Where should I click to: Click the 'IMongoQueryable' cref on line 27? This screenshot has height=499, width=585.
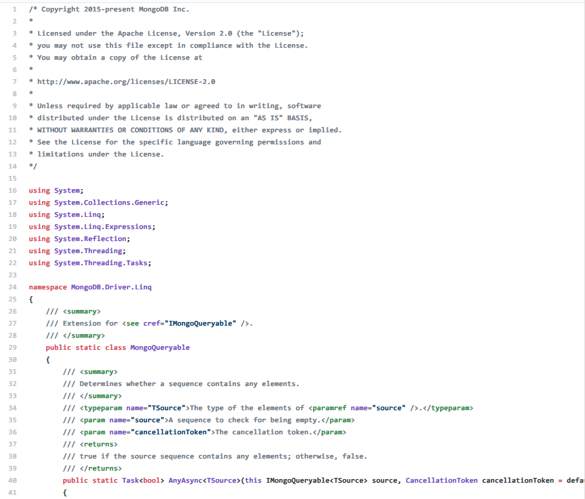point(201,323)
